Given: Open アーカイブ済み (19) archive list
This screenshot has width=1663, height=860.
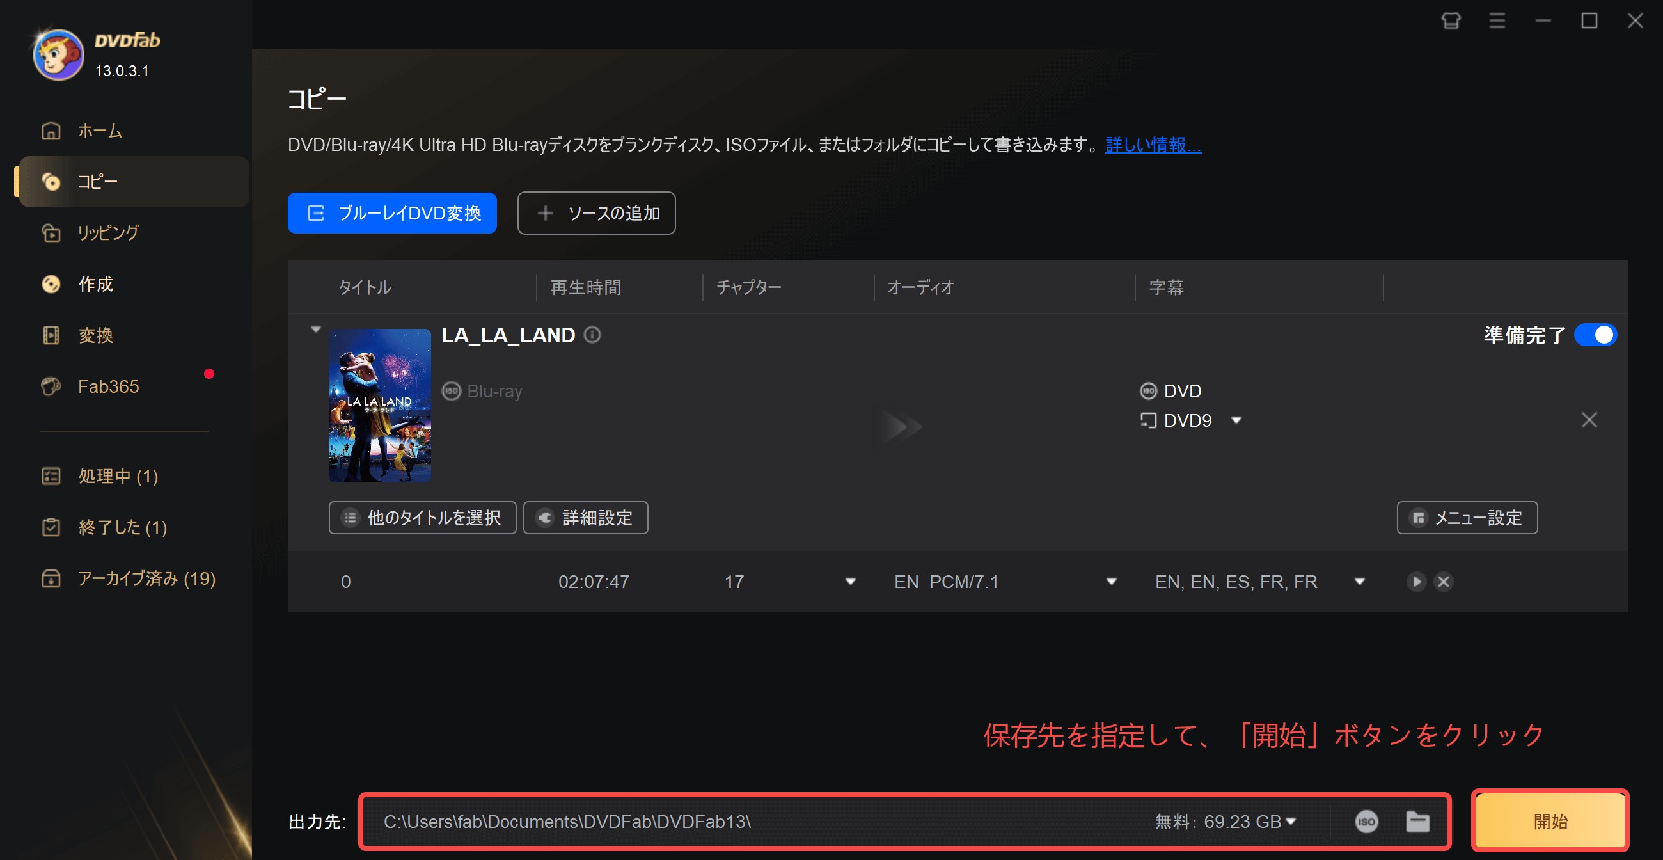Looking at the screenshot, I should (x=146, y=578).
